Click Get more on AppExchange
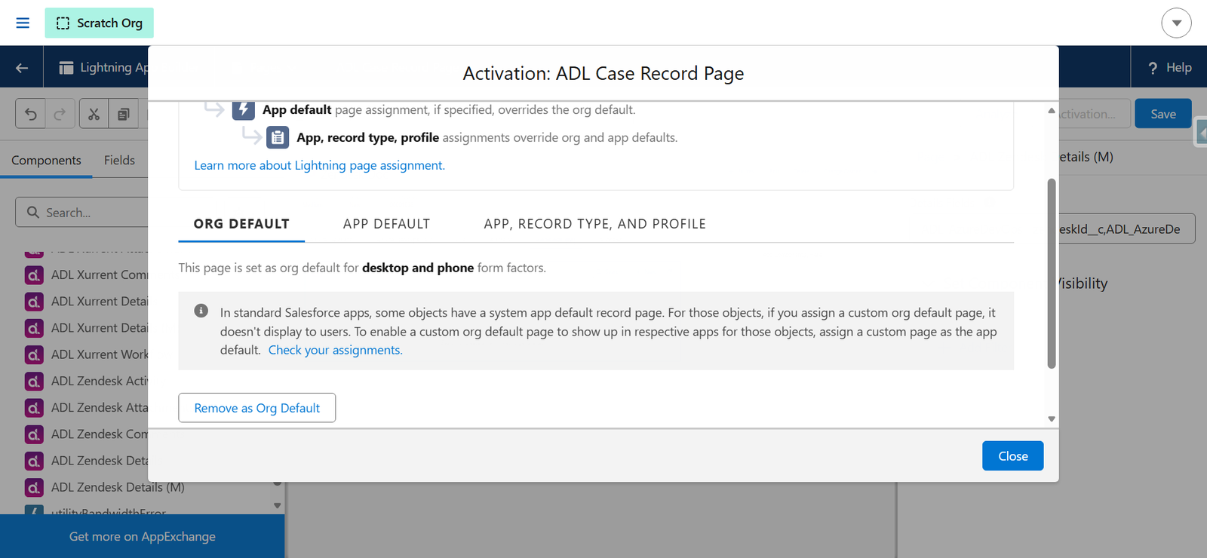 click(x=142, y=536)
